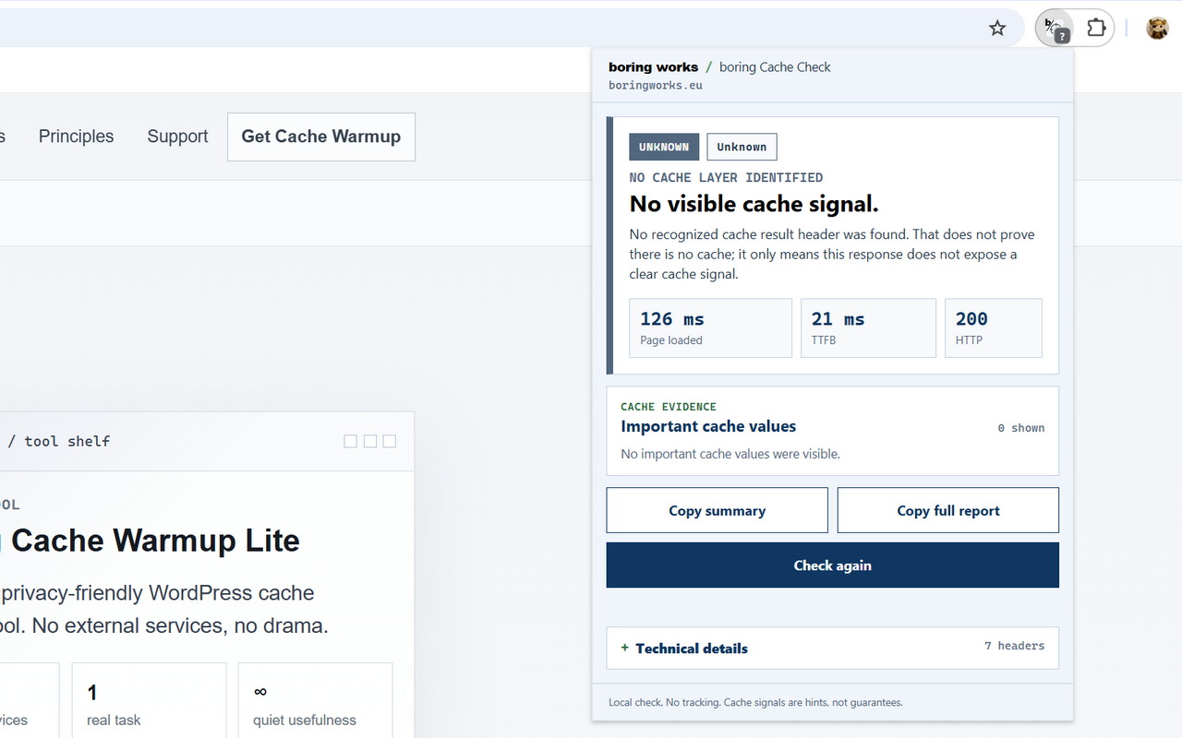Viewport: 1182px width, 738px height.
Task: Run the cache check again
Action: point(833,565)
